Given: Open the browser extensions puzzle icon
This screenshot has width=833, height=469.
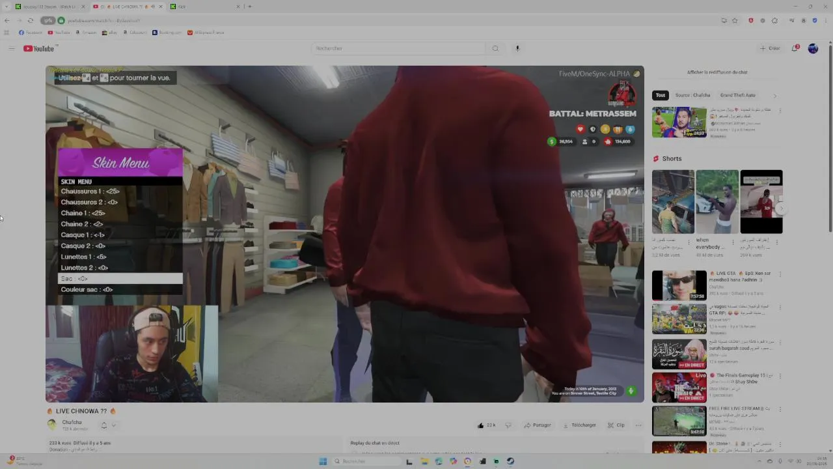Looking at the screenshot, I should (x=774, y=20).
